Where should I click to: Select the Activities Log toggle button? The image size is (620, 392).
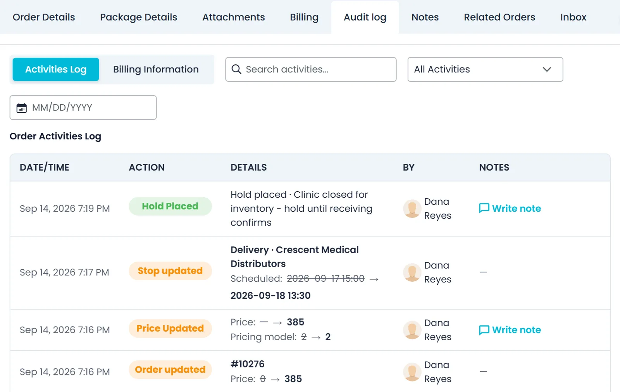point(56,69)
